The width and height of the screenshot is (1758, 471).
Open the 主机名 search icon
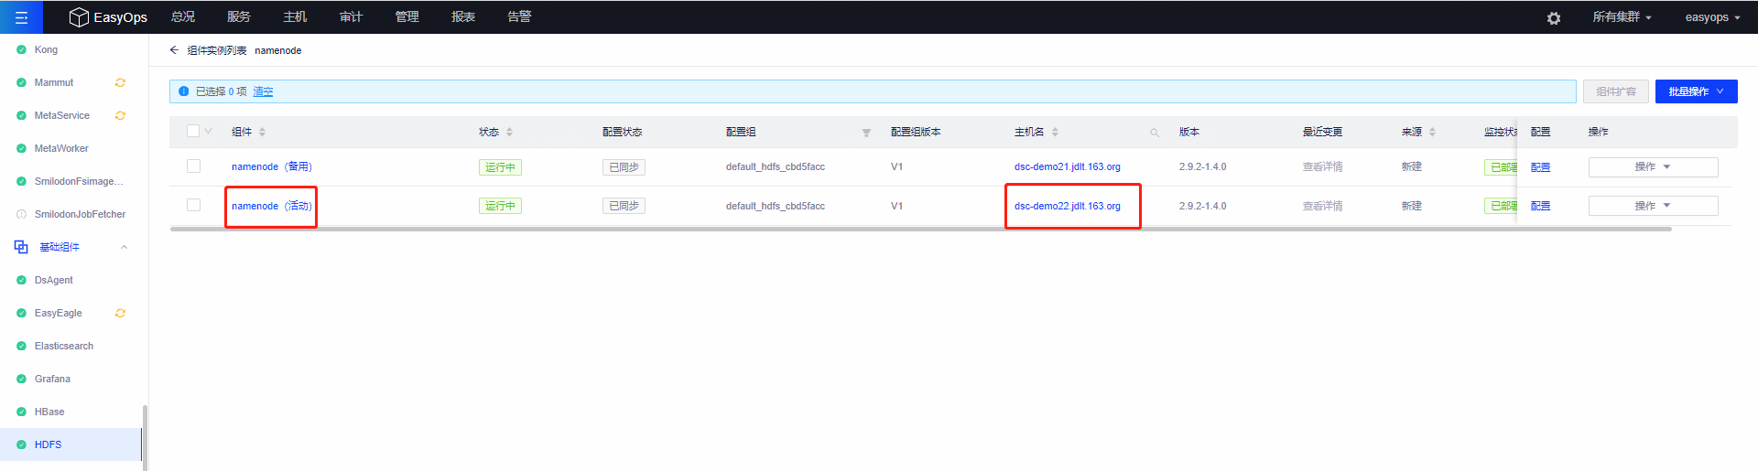coord(1155,133)
